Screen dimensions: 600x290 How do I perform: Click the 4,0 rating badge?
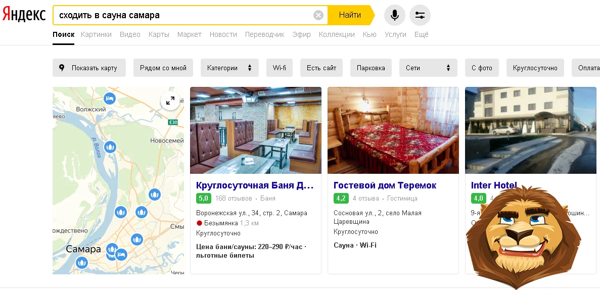coord(478,199)
